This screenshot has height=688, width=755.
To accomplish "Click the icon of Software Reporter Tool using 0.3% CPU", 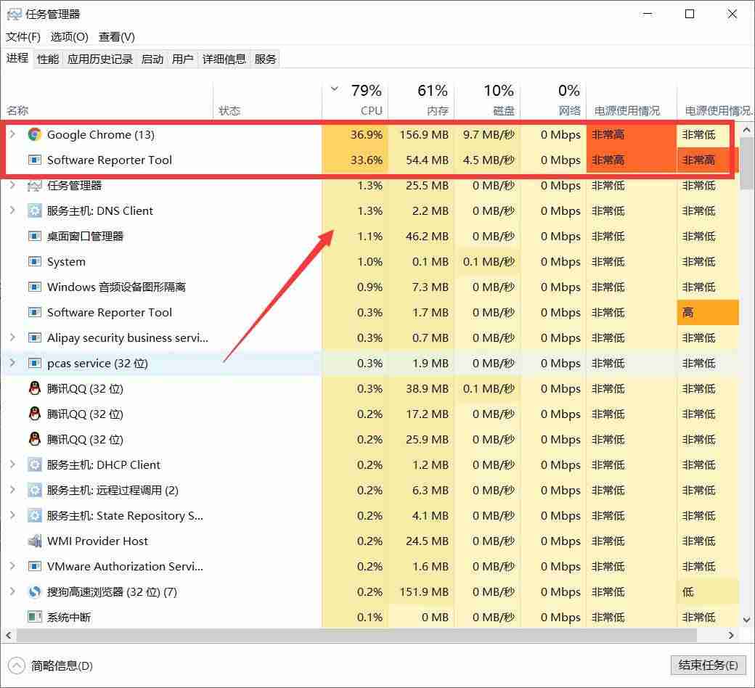I will pos(34,313).
